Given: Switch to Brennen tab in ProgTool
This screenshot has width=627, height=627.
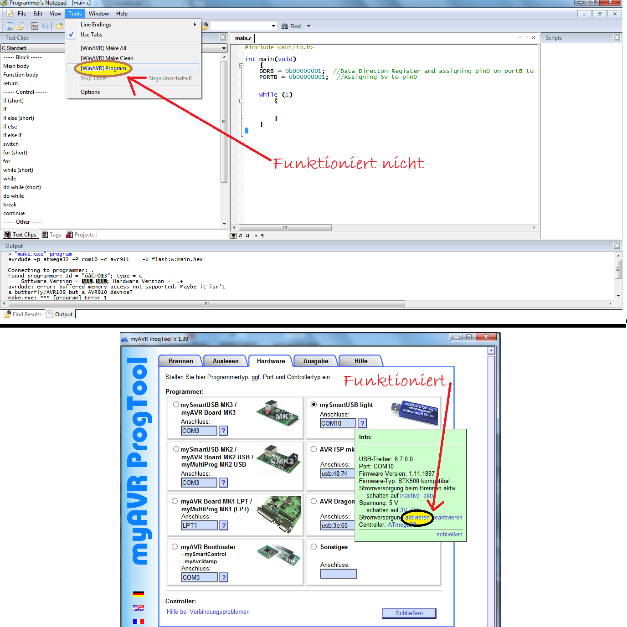Looking at the screenshot, I should click(180, 361).
